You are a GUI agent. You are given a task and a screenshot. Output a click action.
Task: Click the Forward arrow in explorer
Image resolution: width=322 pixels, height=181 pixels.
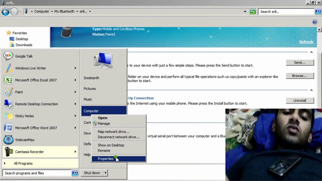[x=14, y=12]
